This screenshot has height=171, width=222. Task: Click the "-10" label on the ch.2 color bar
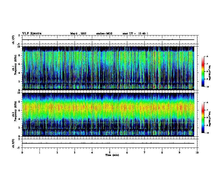pos(207,133)
